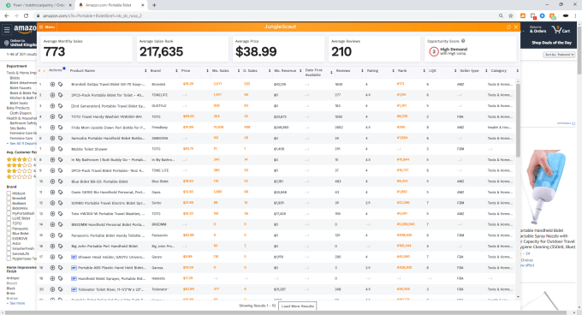Click the Load More Results button
Screen dimensions: 582x315
[297, 306]
